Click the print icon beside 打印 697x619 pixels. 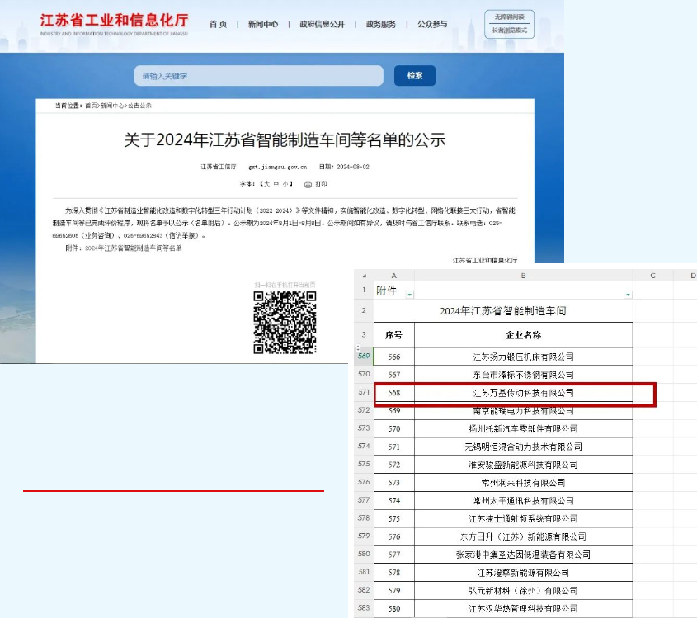coord(308,184)
